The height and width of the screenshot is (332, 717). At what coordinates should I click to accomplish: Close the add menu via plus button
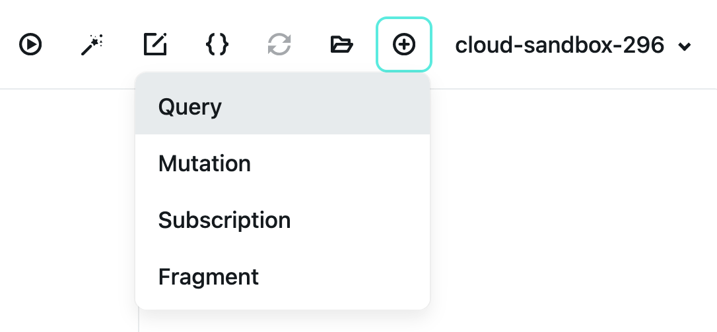point(403,45)
